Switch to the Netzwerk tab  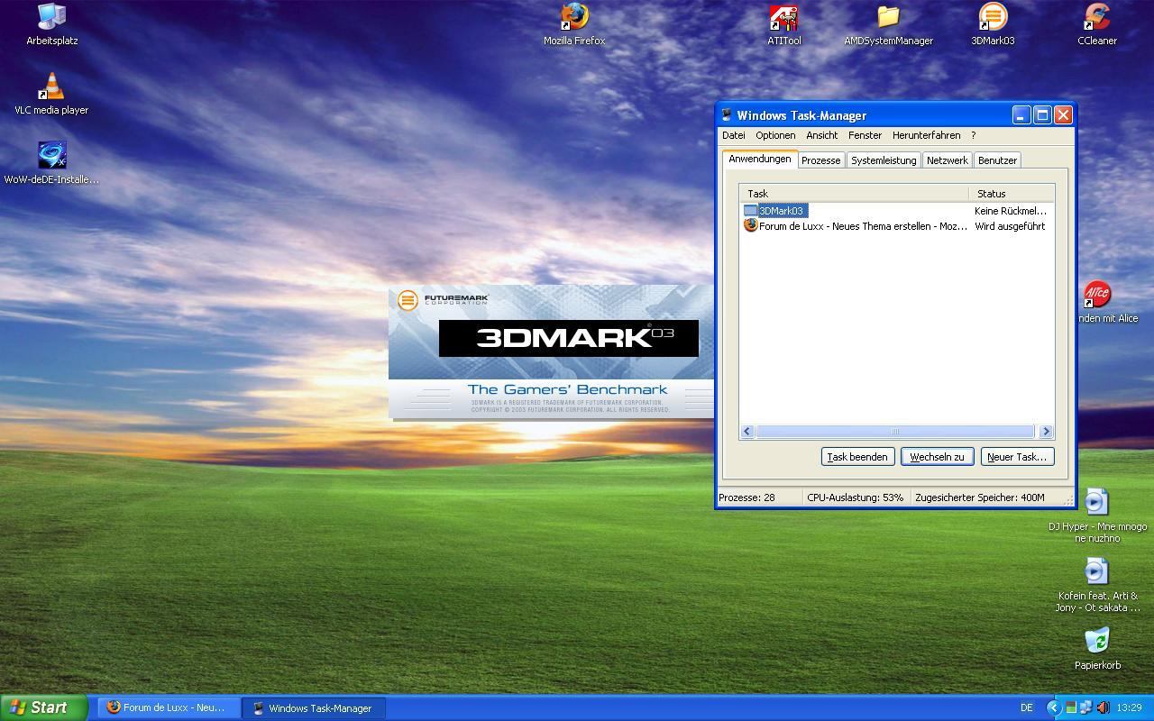pyautogui.click(x=947, y=160)
